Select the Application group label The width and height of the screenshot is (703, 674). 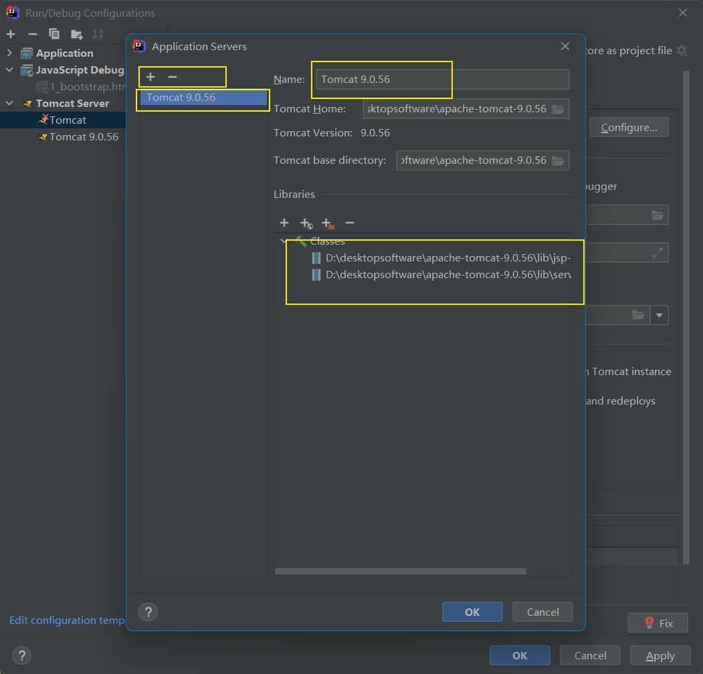click(65, 53)
